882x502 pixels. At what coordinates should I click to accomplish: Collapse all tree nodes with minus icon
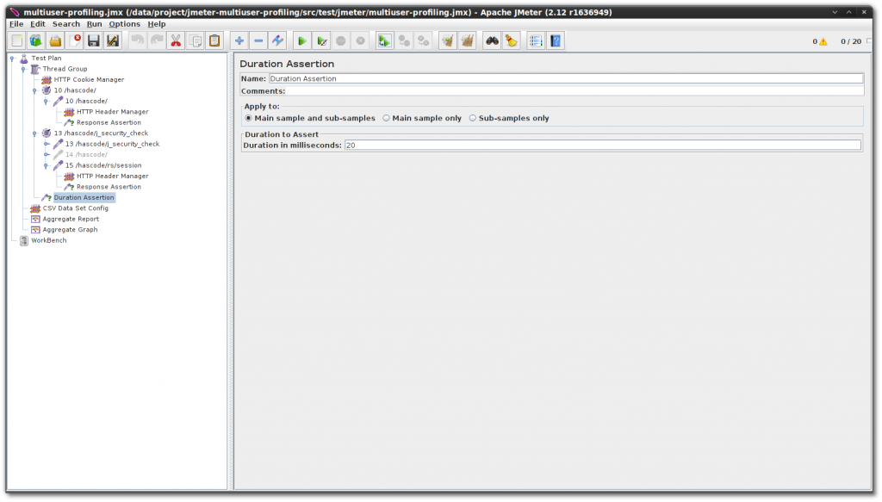click(x=260, y=40)
